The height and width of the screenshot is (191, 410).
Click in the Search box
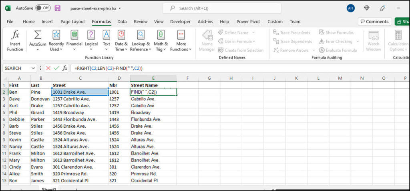click(x=224, y=8)
